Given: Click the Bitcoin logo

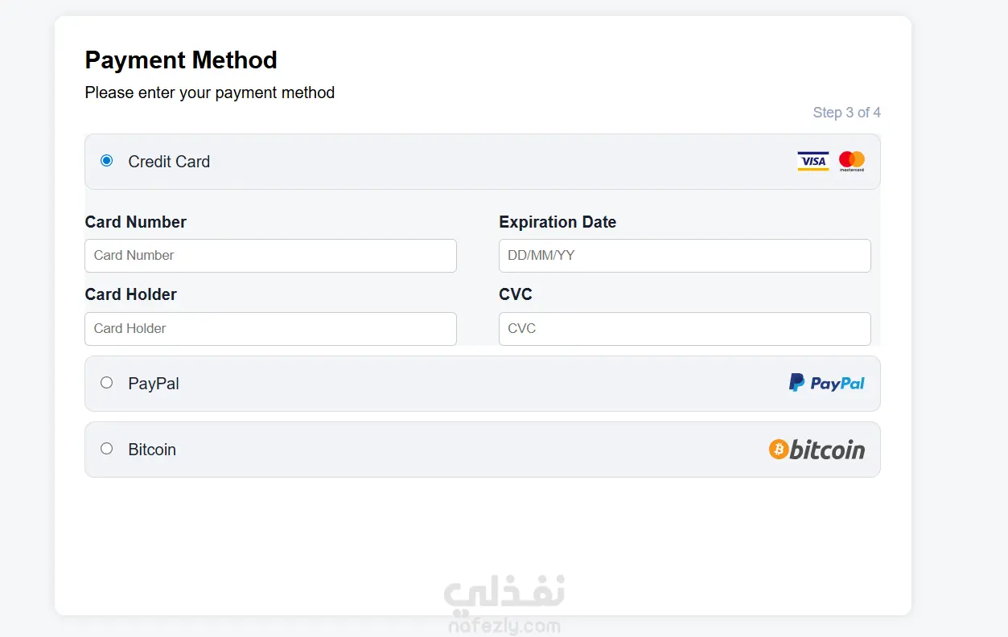Looking at the screenshot, I should (817, 450).
